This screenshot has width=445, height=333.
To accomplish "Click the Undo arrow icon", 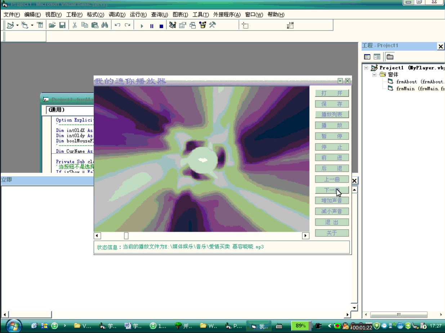I will [117, 25].
